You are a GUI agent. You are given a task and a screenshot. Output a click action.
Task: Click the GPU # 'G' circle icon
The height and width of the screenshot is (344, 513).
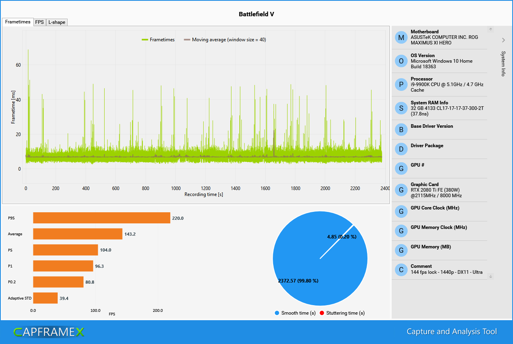(401, 169)
